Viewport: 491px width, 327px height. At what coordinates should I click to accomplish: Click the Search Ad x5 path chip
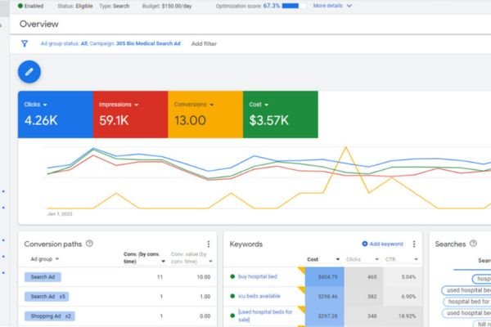[47, 296]
